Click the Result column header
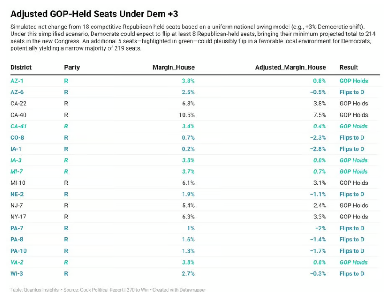Screen dimensions: 385x292 (349, 67)
